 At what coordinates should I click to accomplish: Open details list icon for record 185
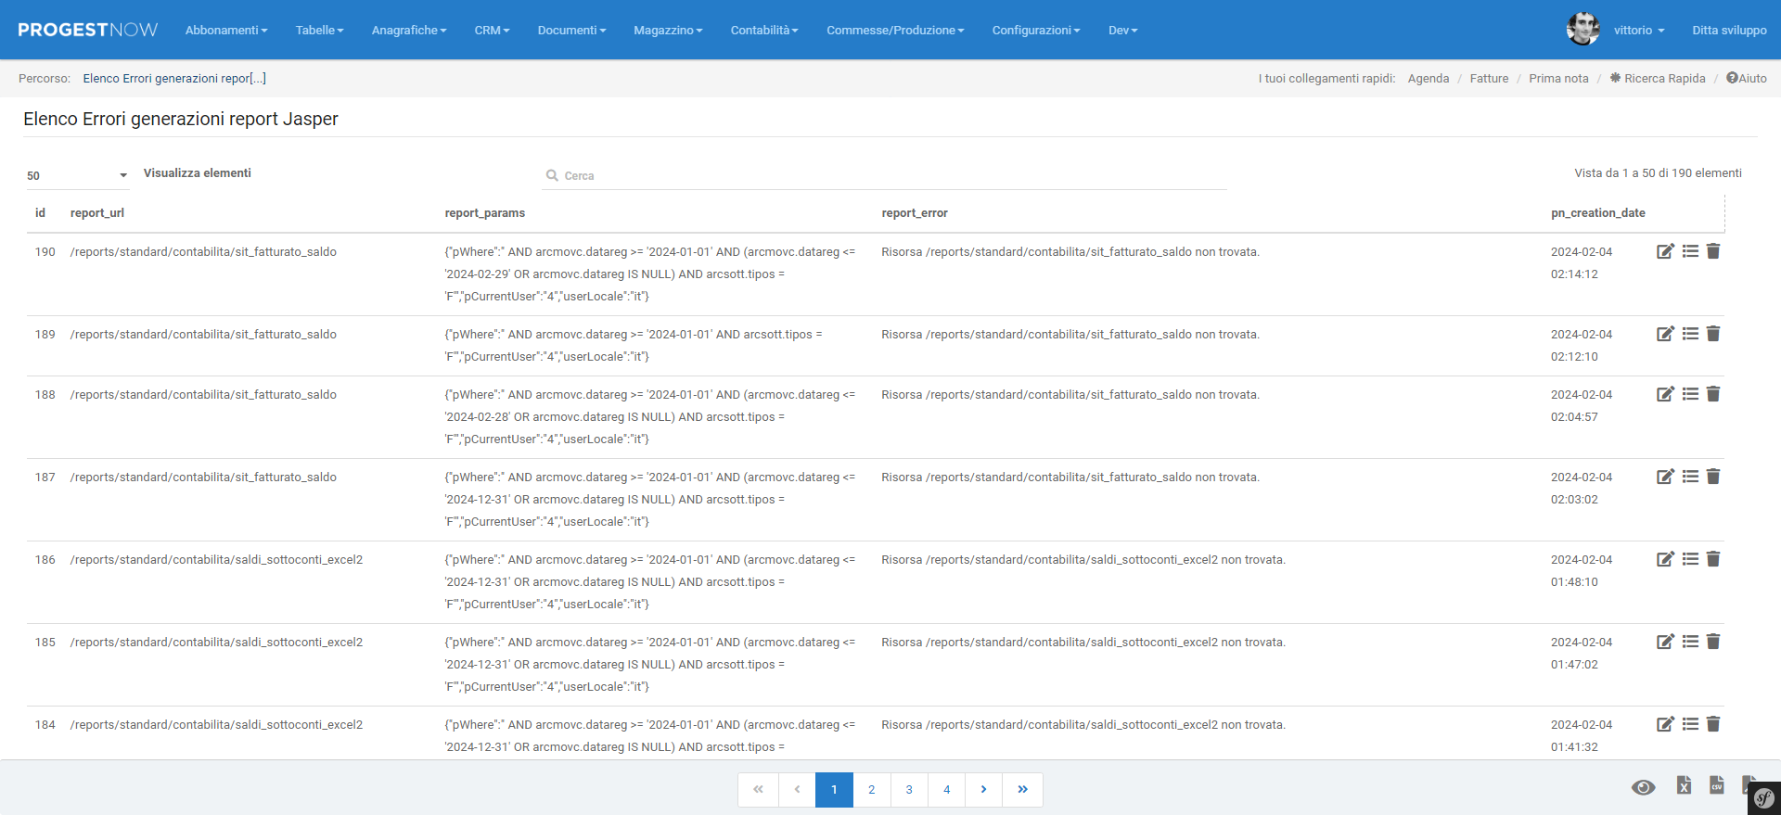click(x=1690, y=642)
